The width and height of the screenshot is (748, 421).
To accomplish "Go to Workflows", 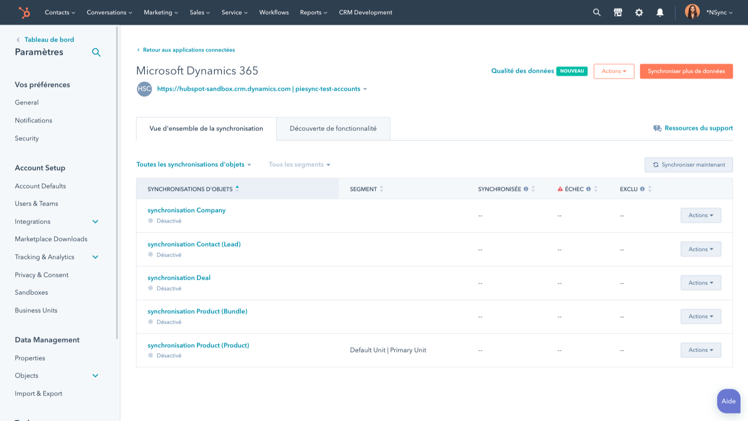I will pyautogui.click(x=274, y=12).
